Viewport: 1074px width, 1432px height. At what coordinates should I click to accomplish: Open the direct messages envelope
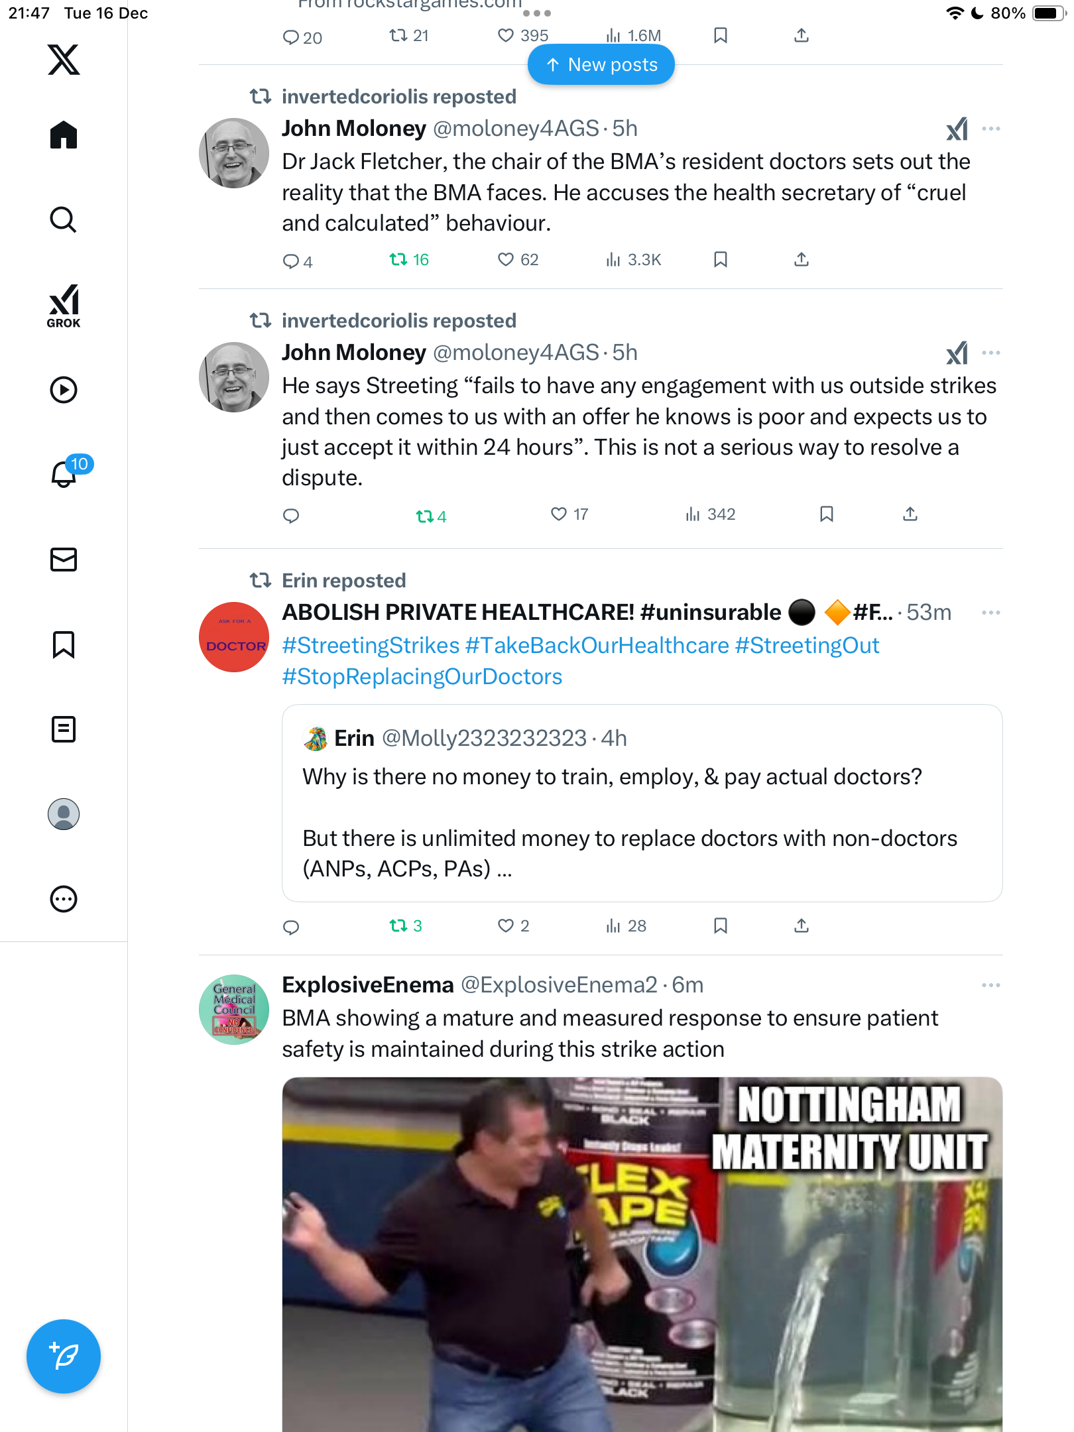pos(64,560)
